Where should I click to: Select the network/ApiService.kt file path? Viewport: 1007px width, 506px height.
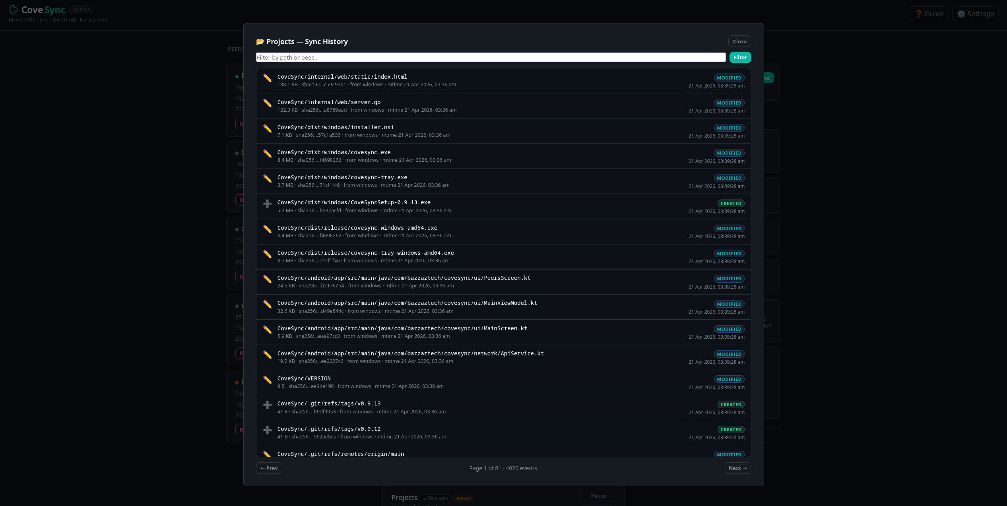[410, 353]
